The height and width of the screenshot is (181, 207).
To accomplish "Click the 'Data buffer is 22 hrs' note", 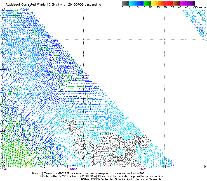I will pyautogui.click(x=67, y=176).
